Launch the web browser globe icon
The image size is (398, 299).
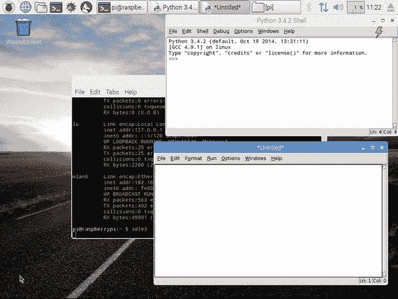pos(25,7)
